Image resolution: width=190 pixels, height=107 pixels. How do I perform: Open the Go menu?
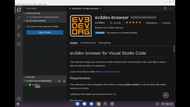[32, 4]
